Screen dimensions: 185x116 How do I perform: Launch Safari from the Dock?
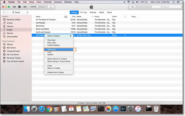click(x=42, y=109)
